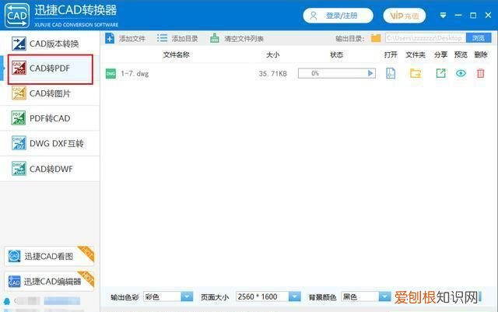
Task: Select DWG DXF互转 in the sidebar
Action: click(50, 143)
